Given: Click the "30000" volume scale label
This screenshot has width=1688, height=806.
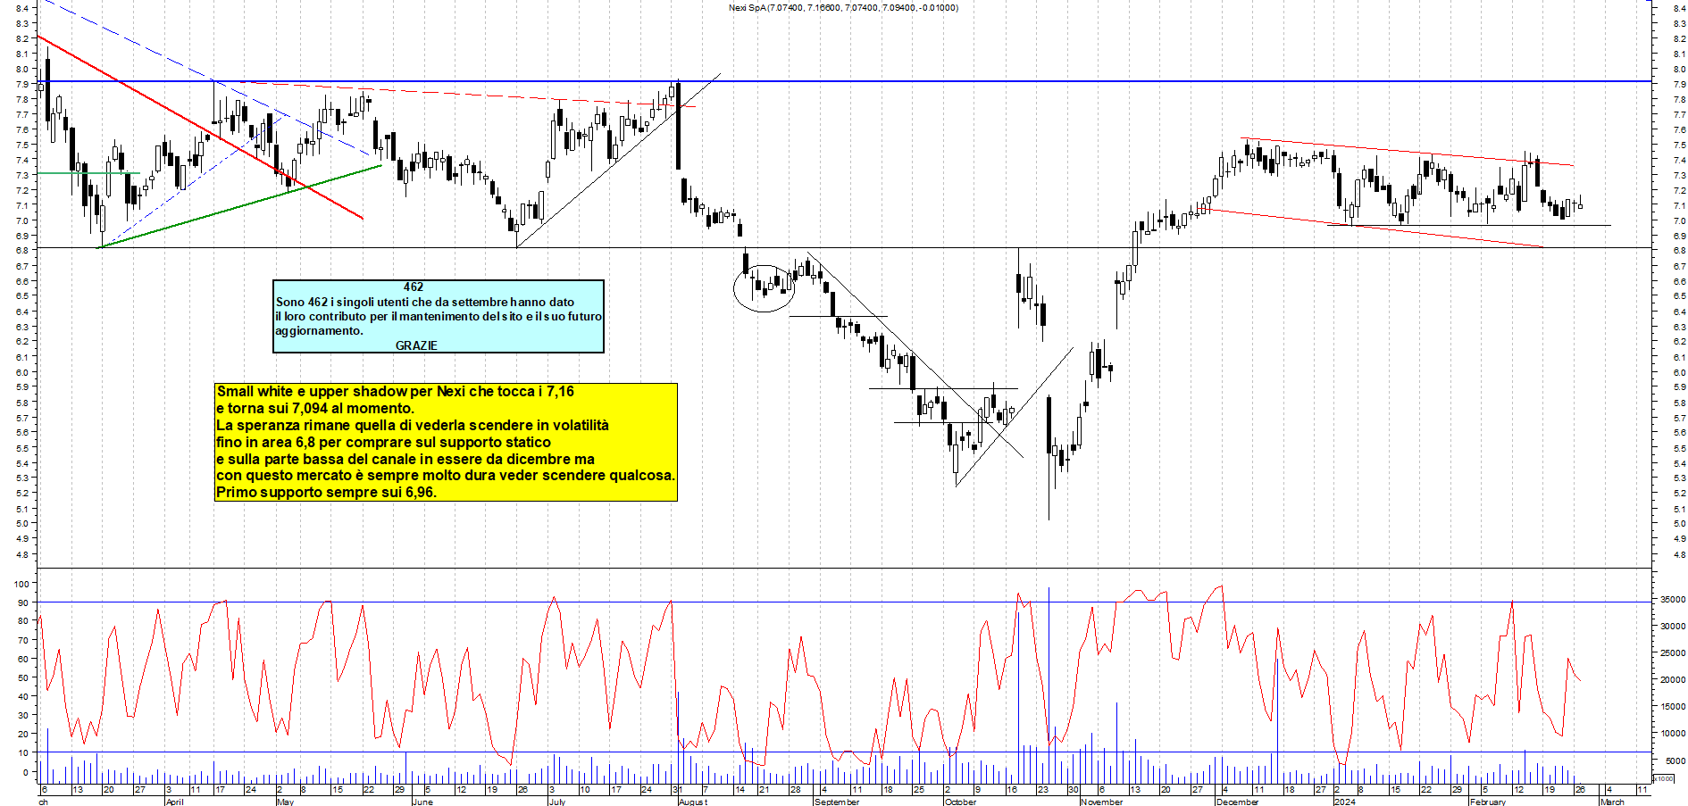Looking at the screenshot, I should point(1672,627).
